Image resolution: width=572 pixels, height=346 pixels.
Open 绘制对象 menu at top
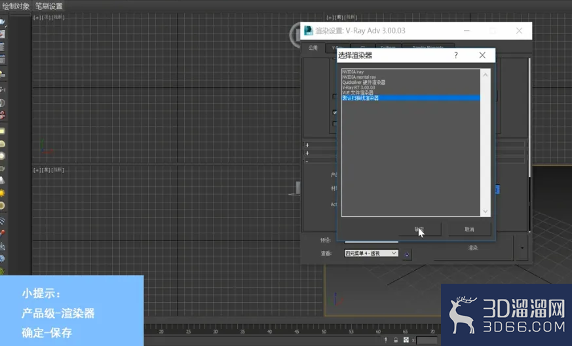pyautogui.click(x=16, y=6)
